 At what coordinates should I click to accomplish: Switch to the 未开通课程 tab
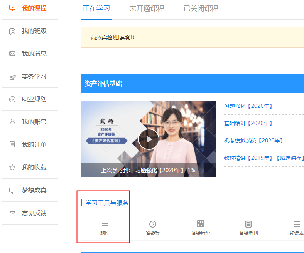coord(147,8)
